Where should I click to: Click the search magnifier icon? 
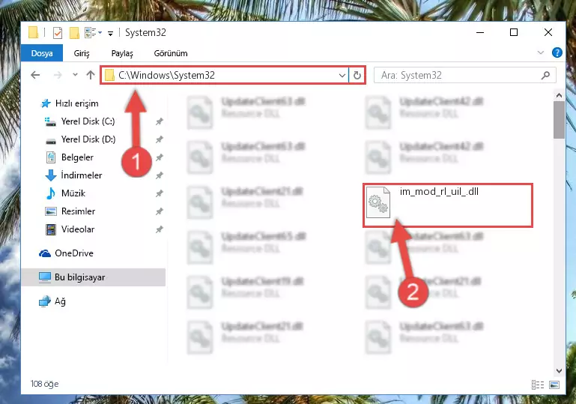(545, 76)
